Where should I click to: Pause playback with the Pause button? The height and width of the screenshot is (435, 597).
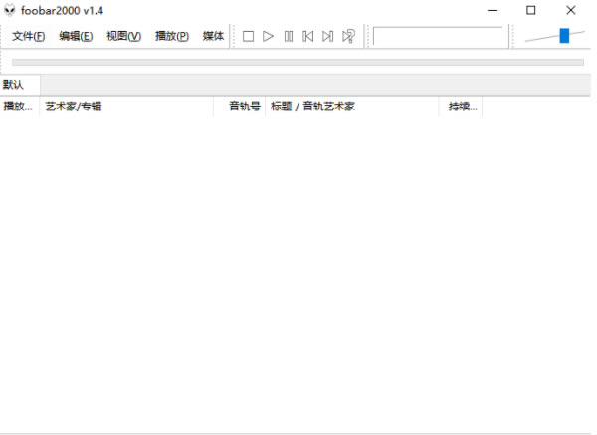pos(289,36)
